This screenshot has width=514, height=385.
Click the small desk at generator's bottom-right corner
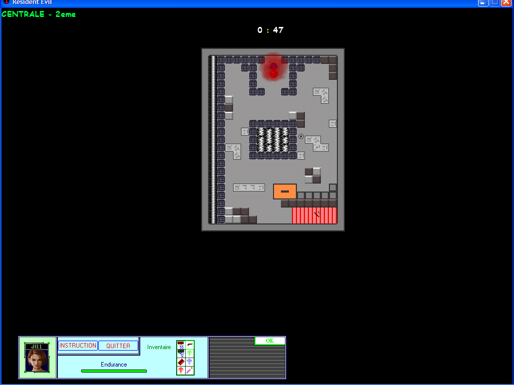click(301, 156)
